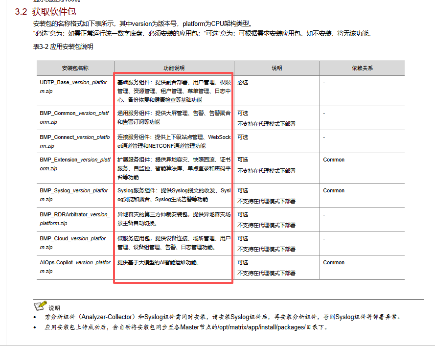Click the 3.2 获取软件包 section heading
The image size is (435, 346).
coord(46,11)
